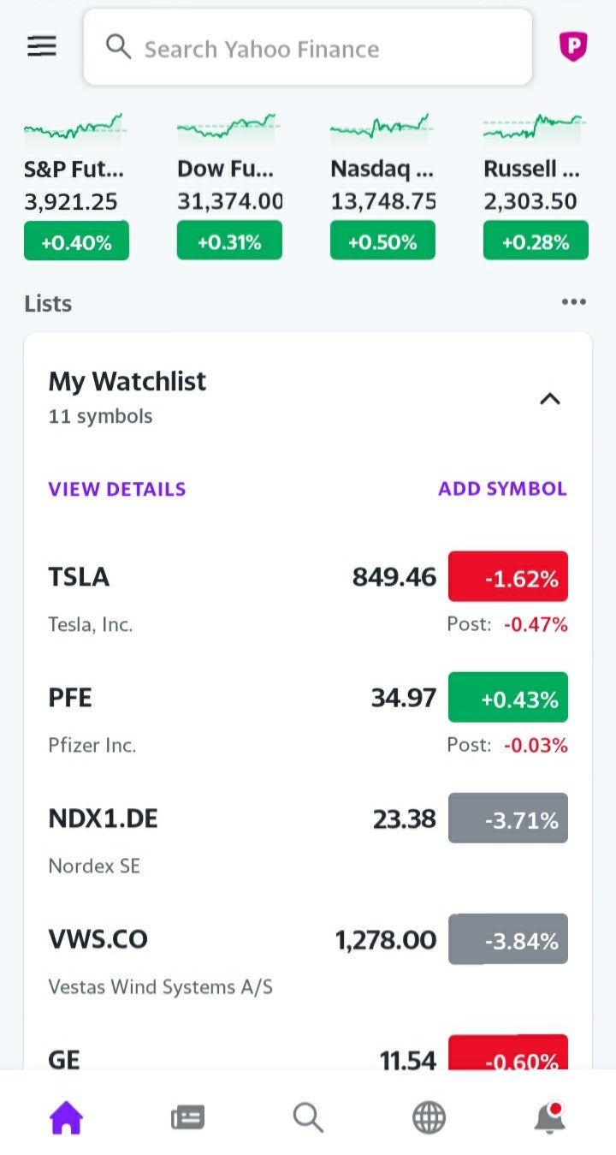Image resolution: width=616 pixels, height=1155 pixels.
Task: Open the Tesla, Inc. watchlist row
Action: pyautogui.click(x=197, y=598)
